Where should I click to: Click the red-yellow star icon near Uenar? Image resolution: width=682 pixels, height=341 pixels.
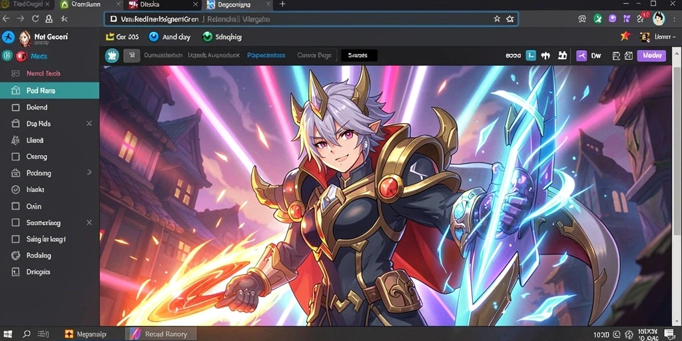click(x=625, y=37)
